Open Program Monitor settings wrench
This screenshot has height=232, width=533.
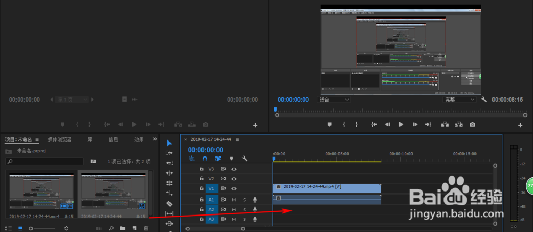484,100
